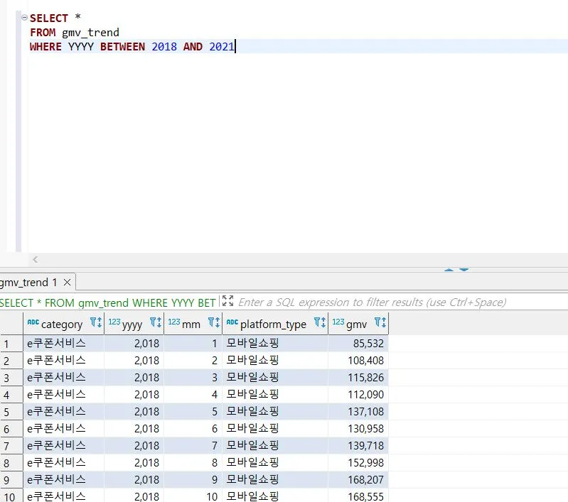
Task: Select category cell in row 1
Action: click(64, 344)
